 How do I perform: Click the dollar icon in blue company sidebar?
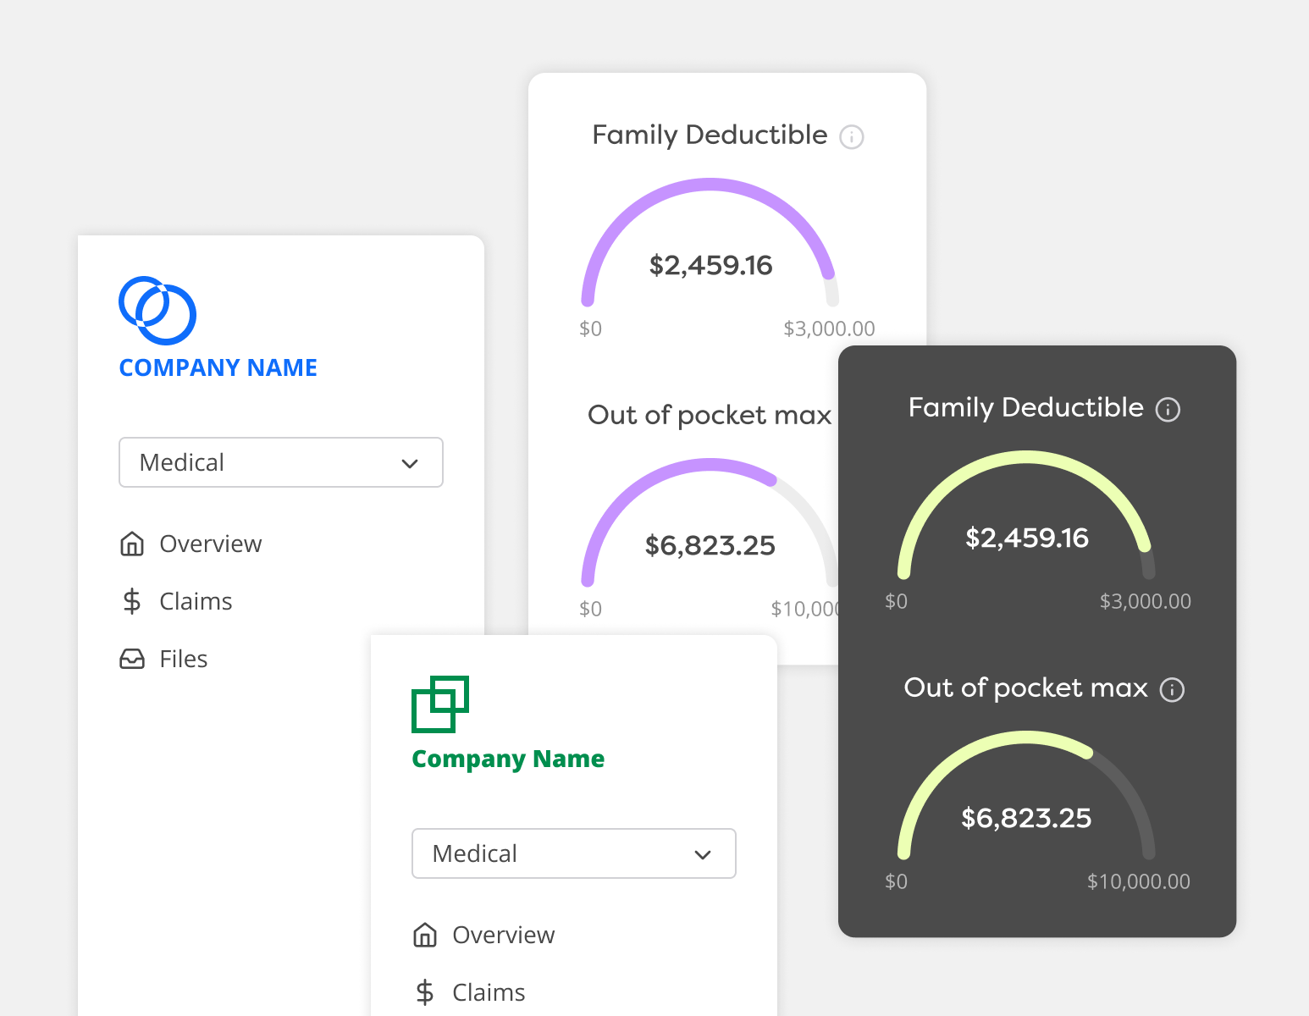132,601
